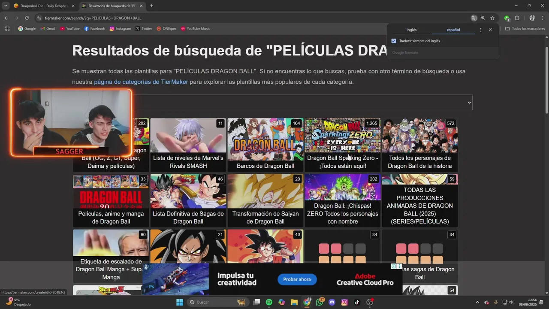Open Todos los personajes de Dragon Ball template
Screen dimensions: 549x309
click(x=420, y=144)
